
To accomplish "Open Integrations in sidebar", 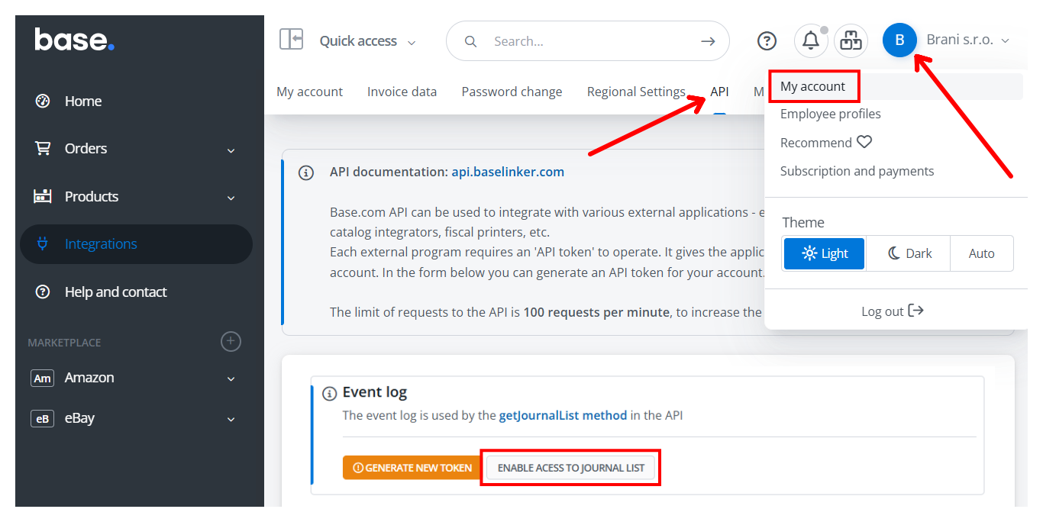I will point(135,244).
